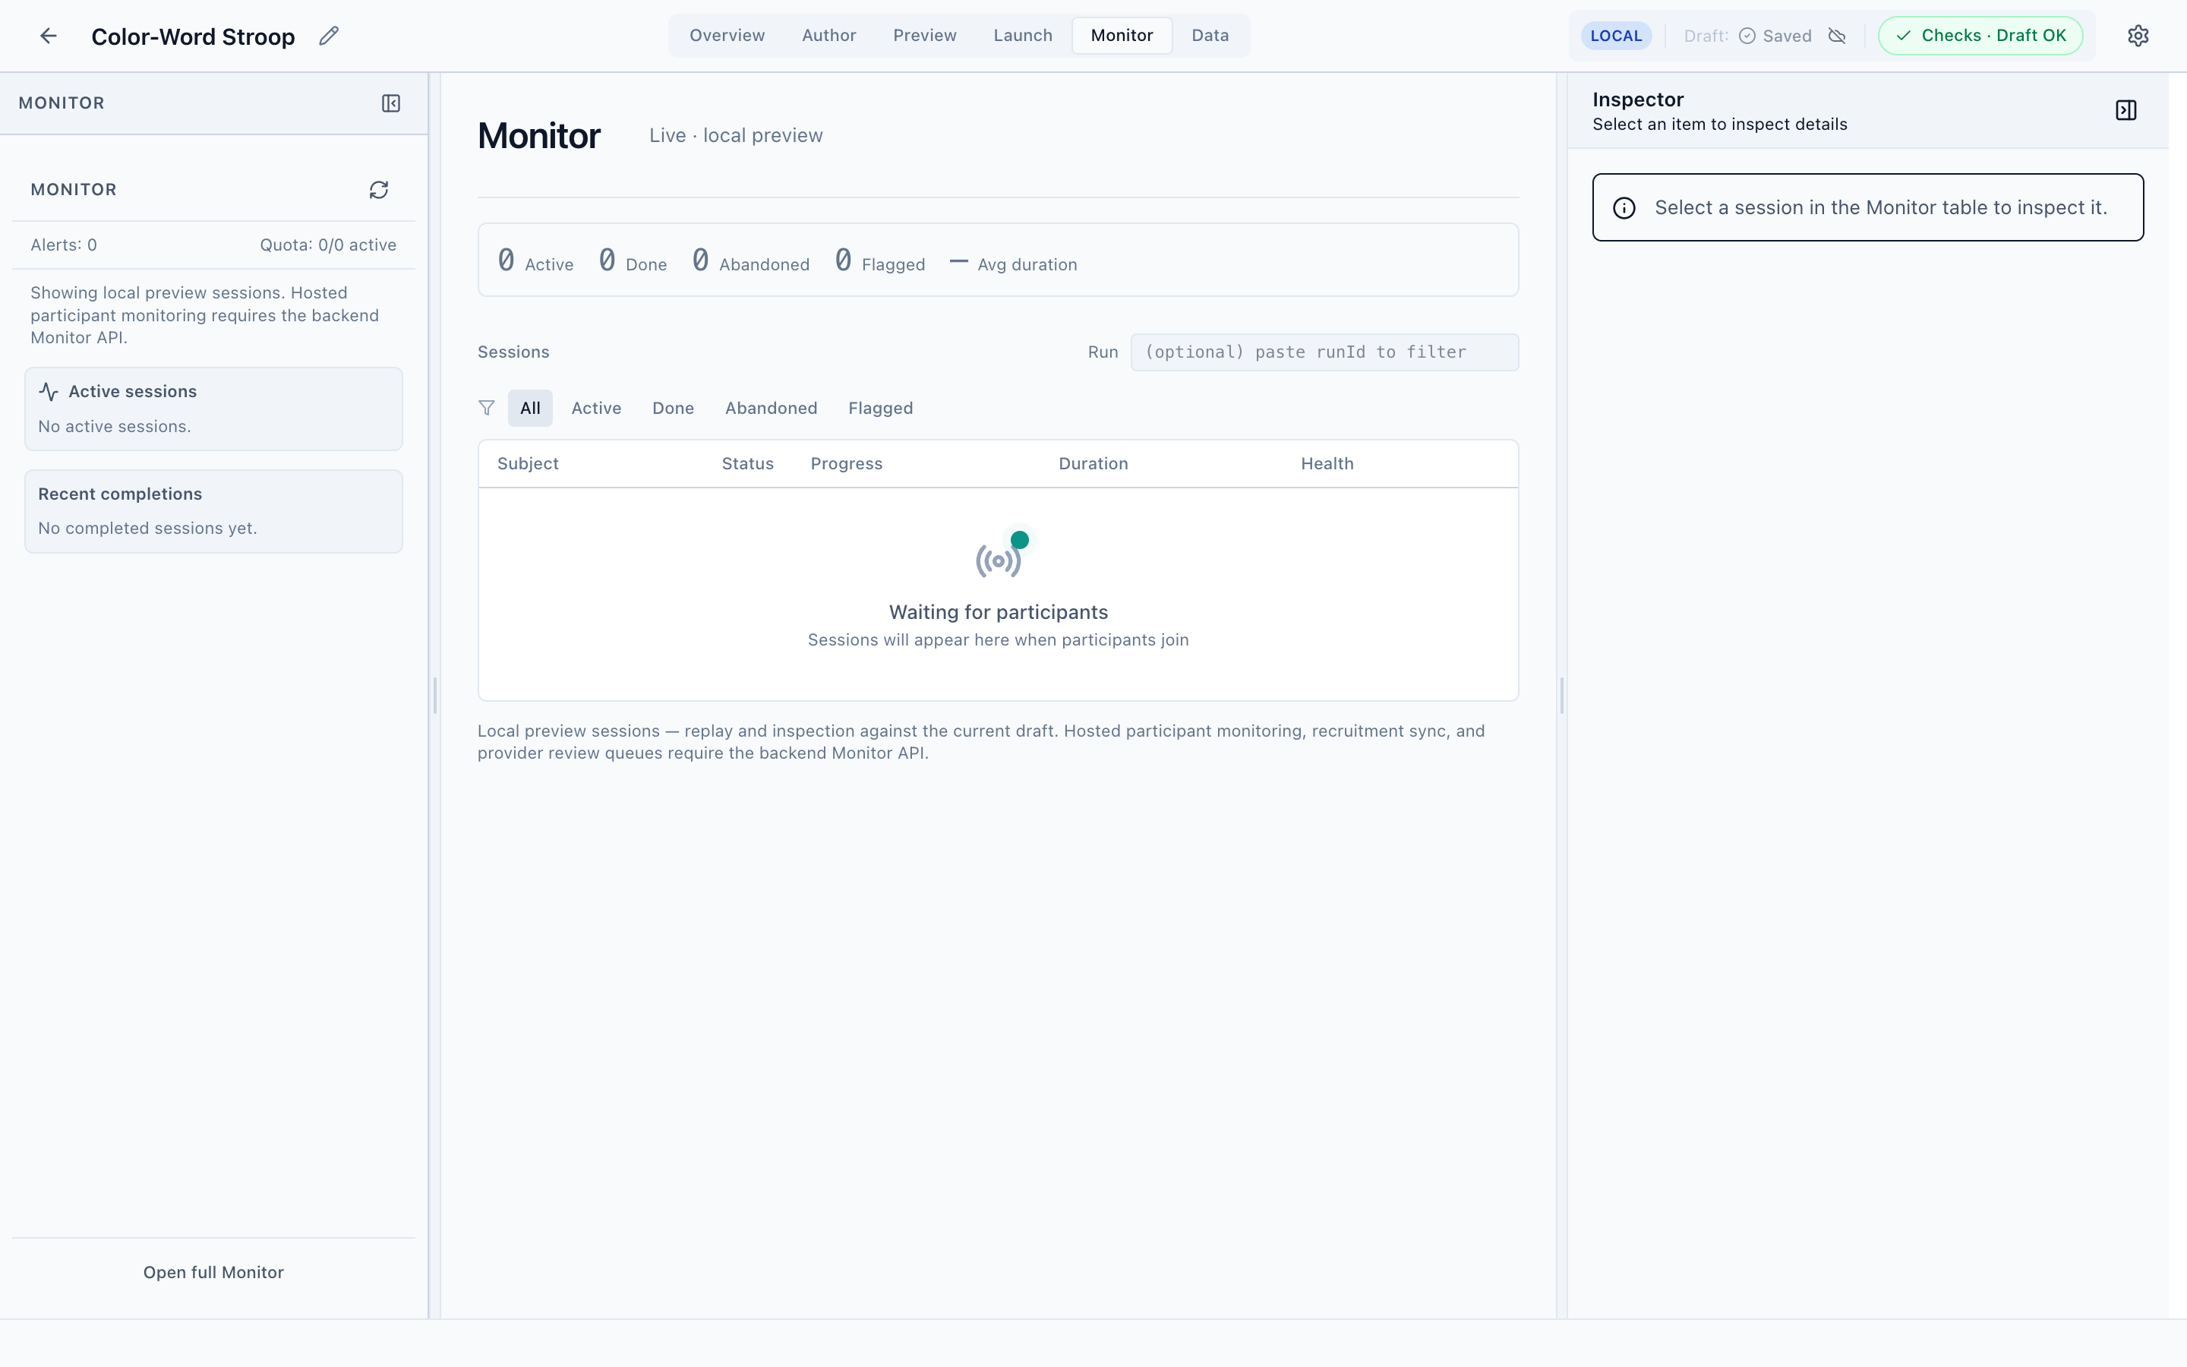Viewport: 2187px width, 1367px height.
Task: Switch to the Author tab
Action: click(828, 35)
